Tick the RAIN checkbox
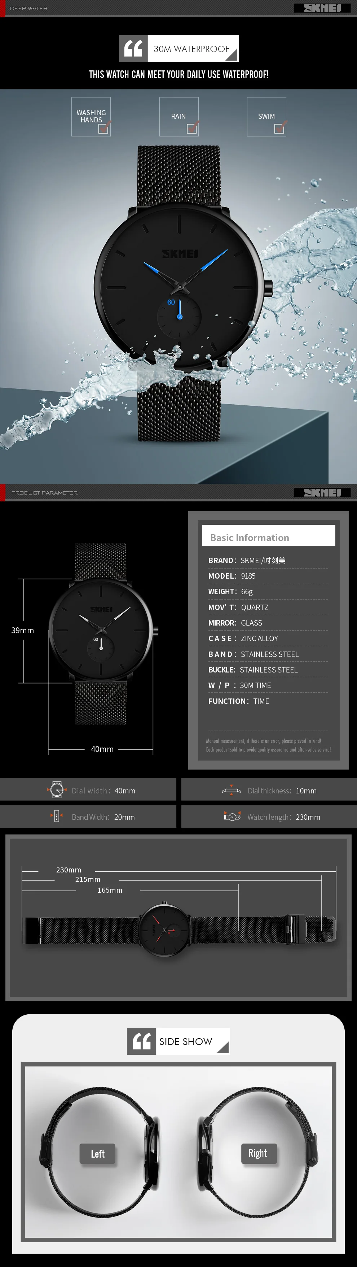This screenshot has height=1267, width=357. pos(191,129)
